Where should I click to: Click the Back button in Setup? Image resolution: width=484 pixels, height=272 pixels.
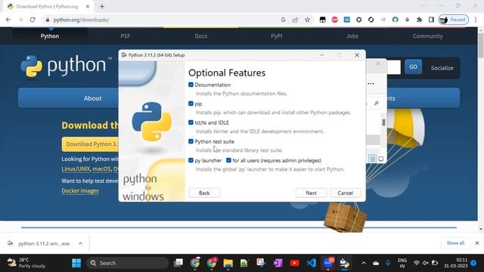(x=204, y=193)
